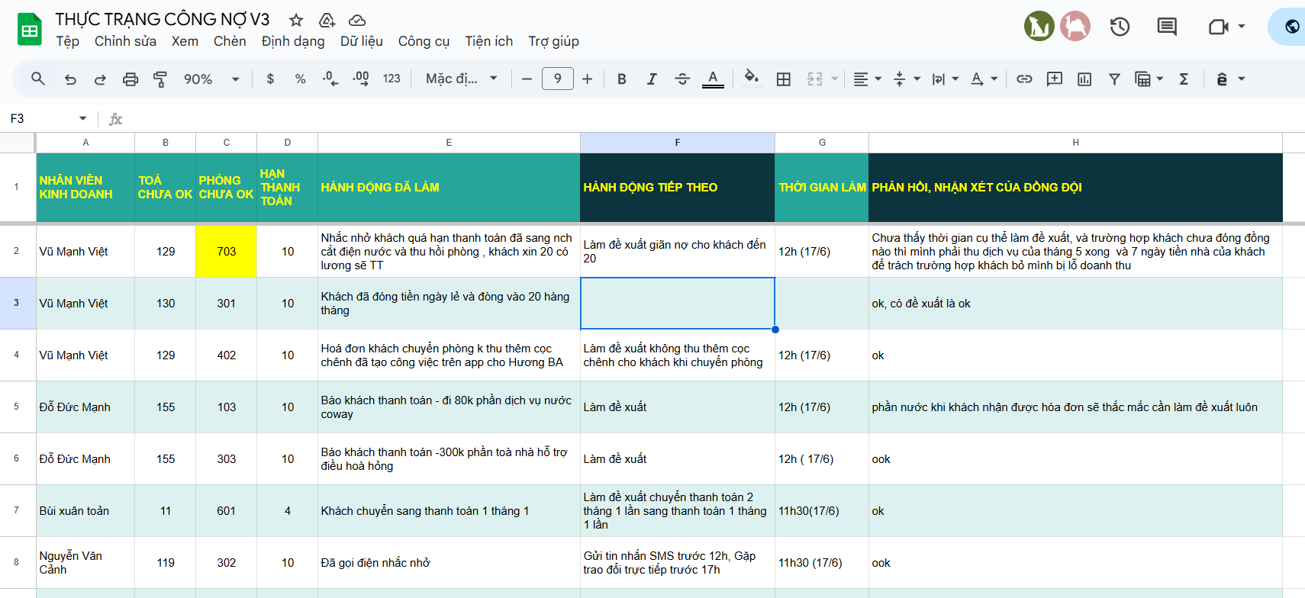Viewport: 1305px width, 598px height.
Task: Open the name box dropdown arrow
Action: click(x=82, y=118)
